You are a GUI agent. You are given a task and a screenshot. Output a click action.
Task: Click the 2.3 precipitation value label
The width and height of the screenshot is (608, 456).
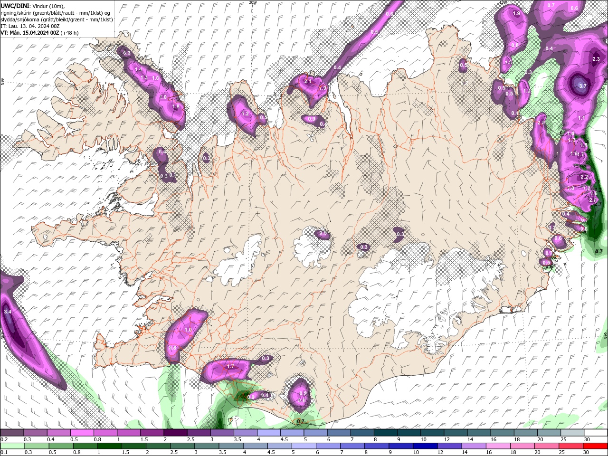(x=597, y=59)
